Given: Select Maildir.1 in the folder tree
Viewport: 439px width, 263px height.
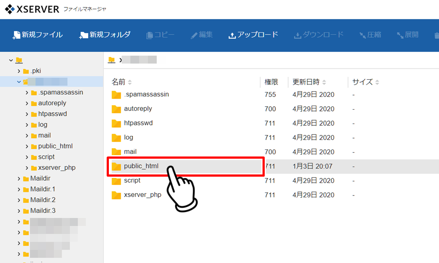Looking at the screenshot, I should (43, 189).
